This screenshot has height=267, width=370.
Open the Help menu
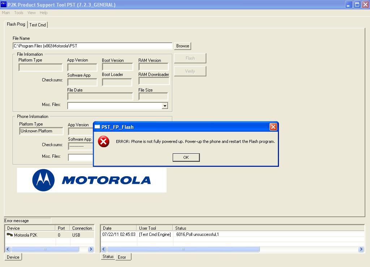point(44,13)
